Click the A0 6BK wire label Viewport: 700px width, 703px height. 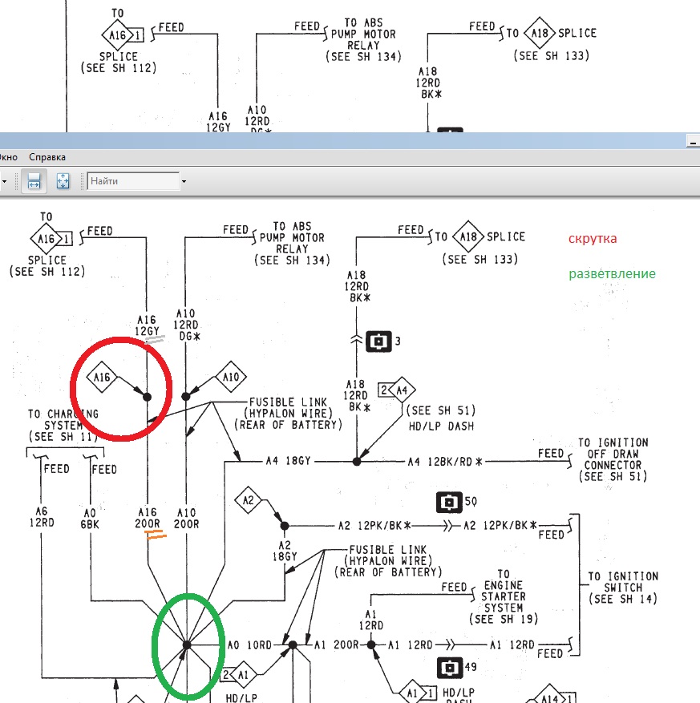(x=90, y=519)
